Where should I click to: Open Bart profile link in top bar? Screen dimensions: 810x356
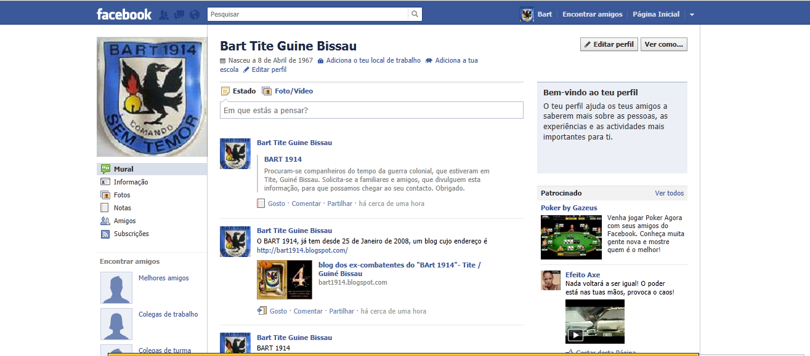[x=545, y=14]
